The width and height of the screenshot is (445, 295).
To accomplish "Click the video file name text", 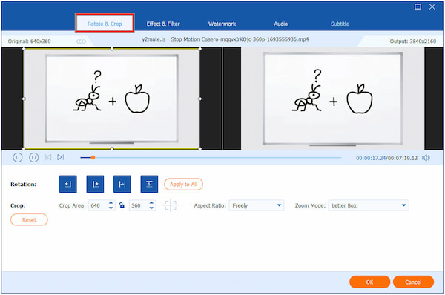I will (225, 39).
